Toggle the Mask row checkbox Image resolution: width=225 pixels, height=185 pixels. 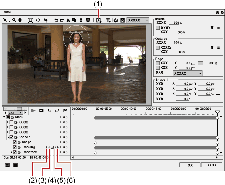8,117
